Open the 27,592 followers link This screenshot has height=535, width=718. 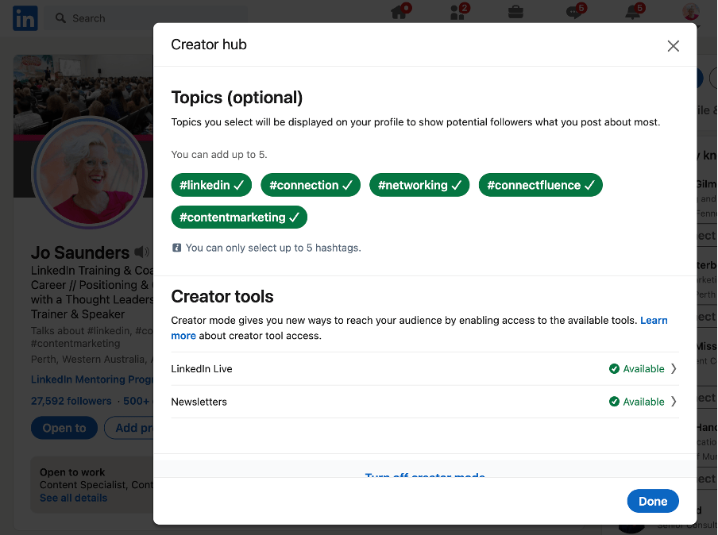[71, 401]
